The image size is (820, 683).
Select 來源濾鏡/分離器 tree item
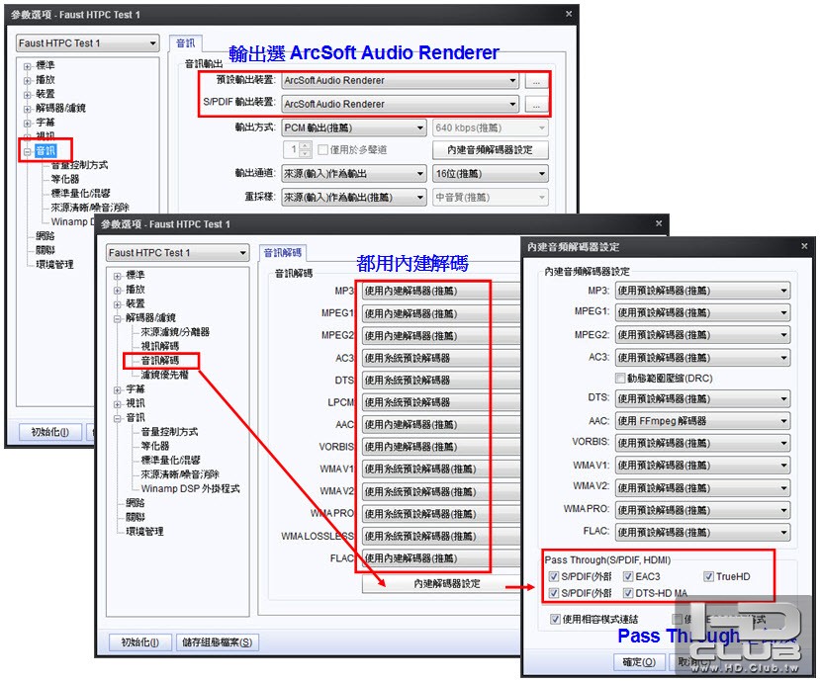pyautogui.click(x=175, y=332)
